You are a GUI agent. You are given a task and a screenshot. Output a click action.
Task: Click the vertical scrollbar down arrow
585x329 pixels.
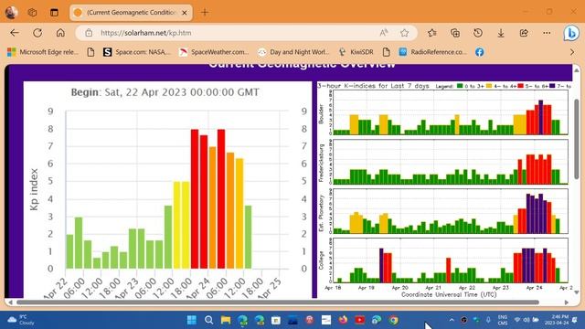coord(577,292)
